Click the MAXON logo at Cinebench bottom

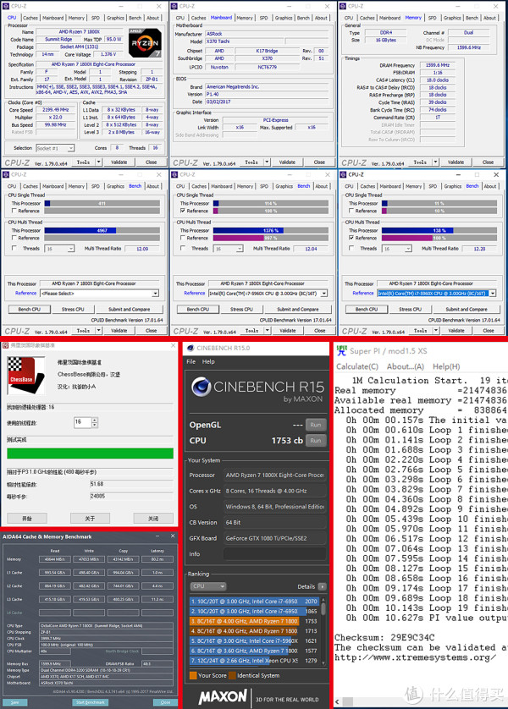click(223, 697)
